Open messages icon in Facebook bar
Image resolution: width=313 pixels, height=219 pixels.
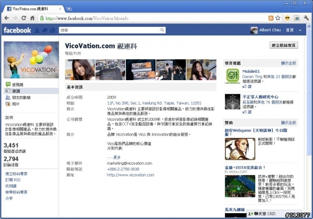click(x=45, y=30)
